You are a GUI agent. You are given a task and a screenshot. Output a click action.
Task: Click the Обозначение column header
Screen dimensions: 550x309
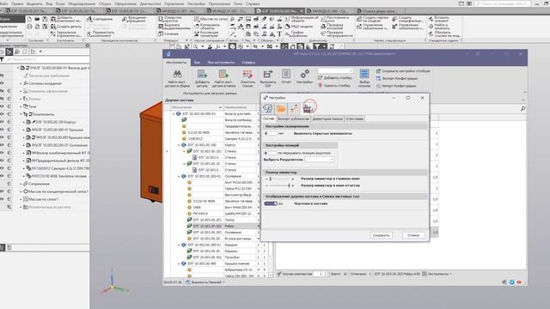[x=197, y=107]
